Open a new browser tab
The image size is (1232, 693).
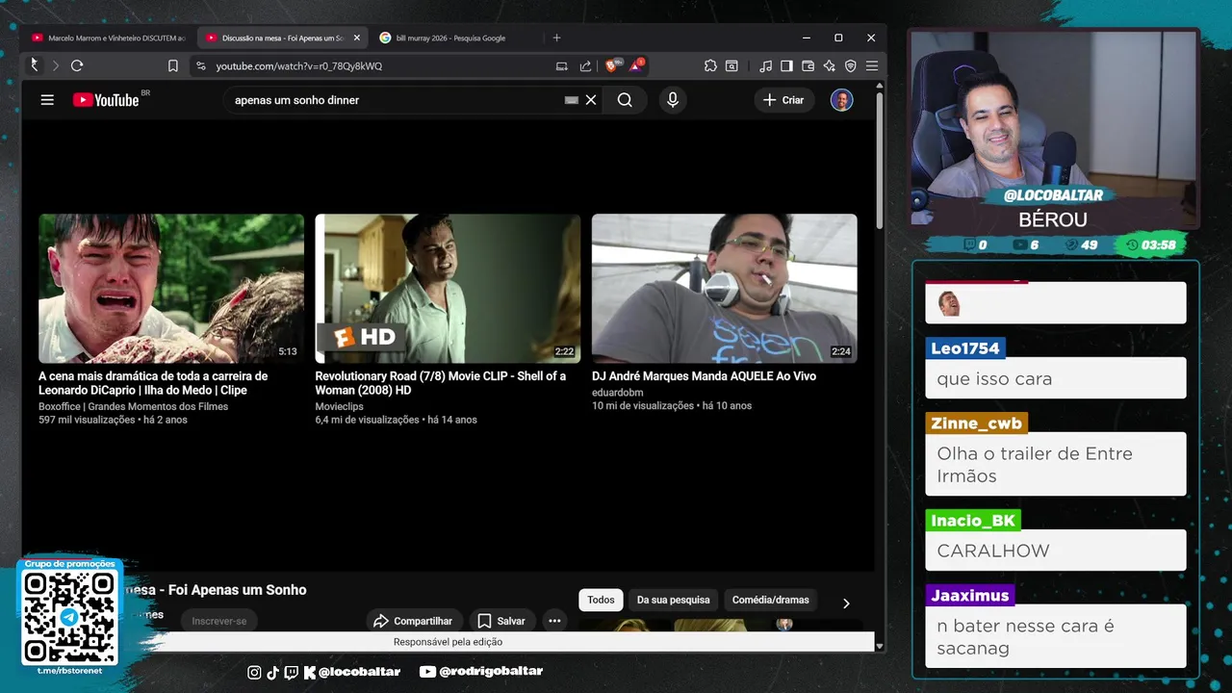point(556,38)
